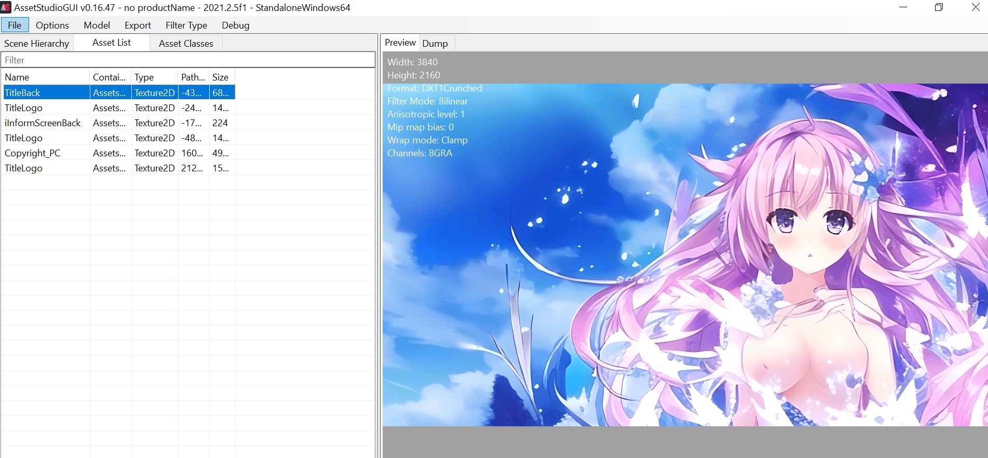Open the File menu

[x=15, y=25]
